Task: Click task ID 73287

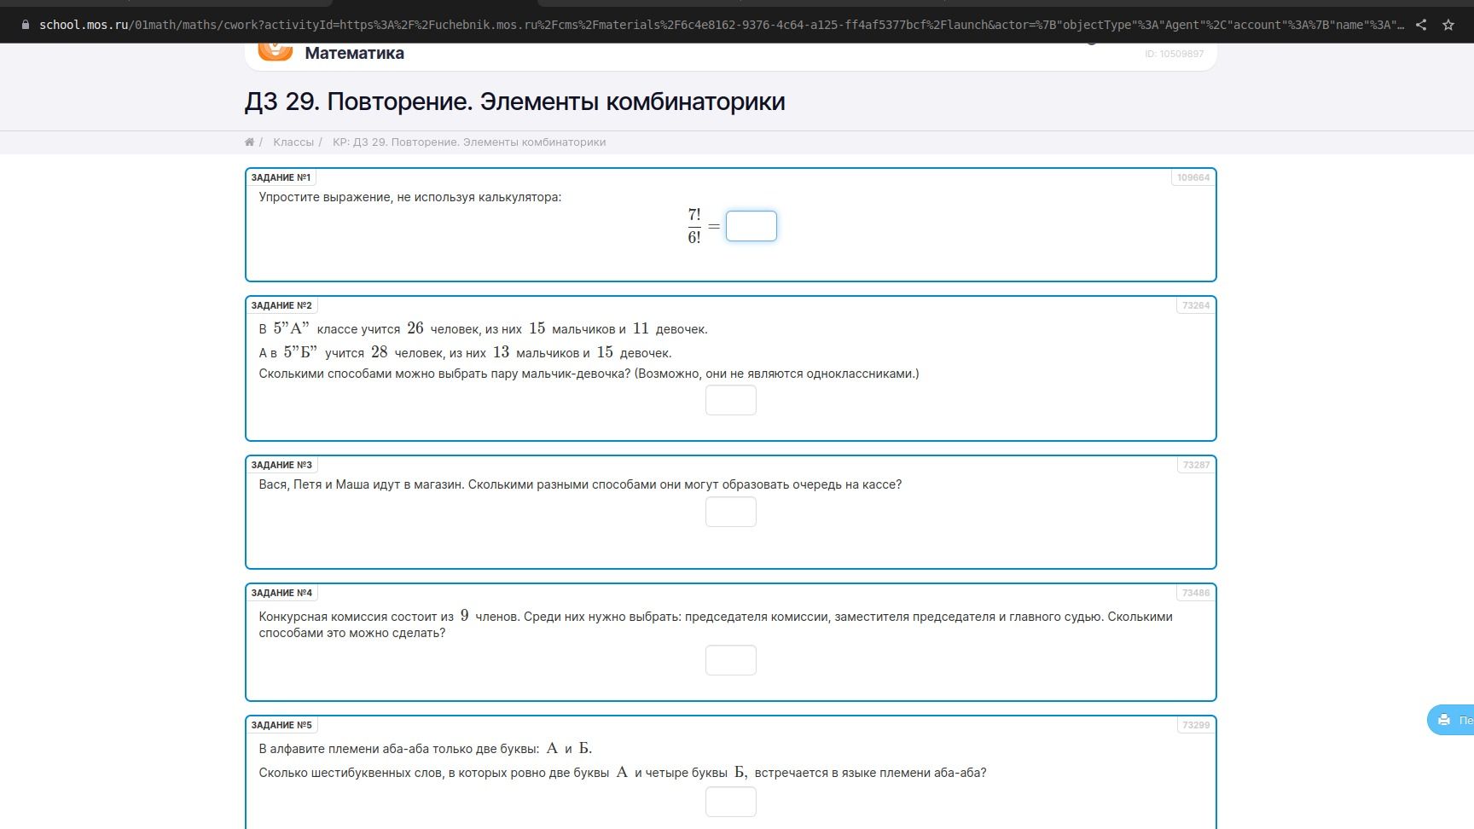Action: (x=1196, y=465)
